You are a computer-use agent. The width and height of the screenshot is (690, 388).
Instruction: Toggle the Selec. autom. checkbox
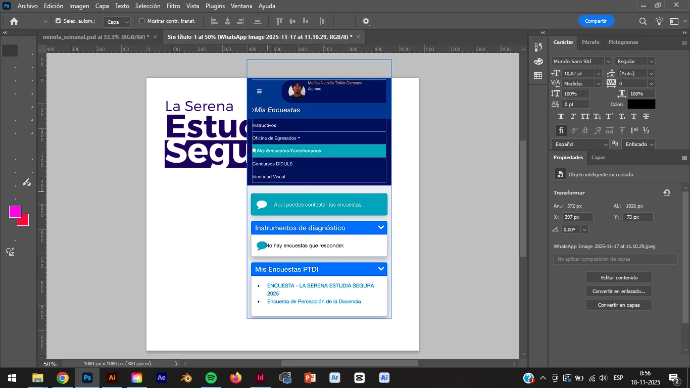58,21
